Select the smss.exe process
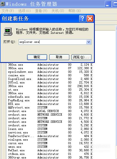 (50, 147)
